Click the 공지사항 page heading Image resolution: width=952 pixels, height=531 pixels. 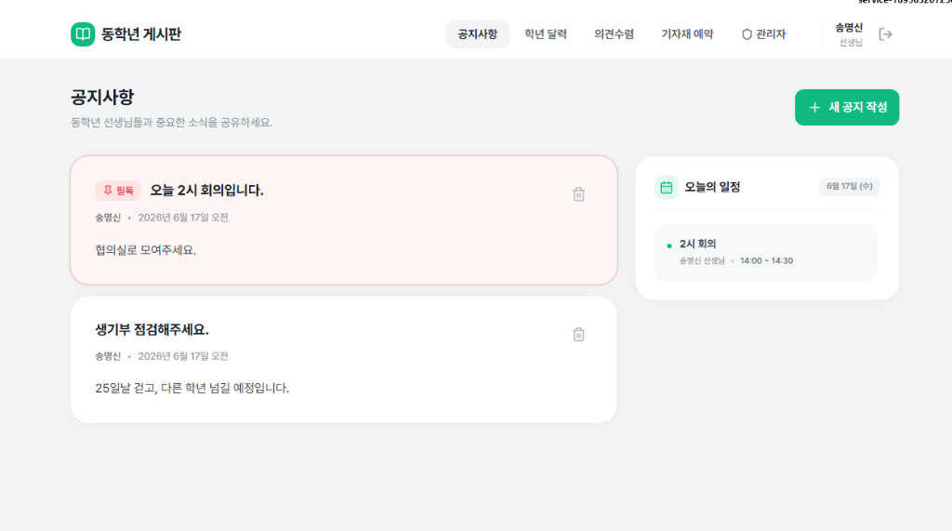point(102,98)
